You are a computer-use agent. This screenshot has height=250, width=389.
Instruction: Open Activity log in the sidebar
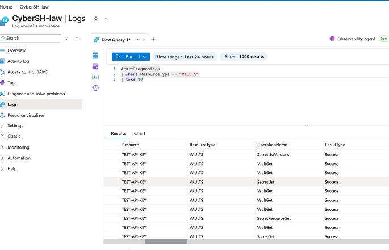pyautogui.click(x=18, y=61)
